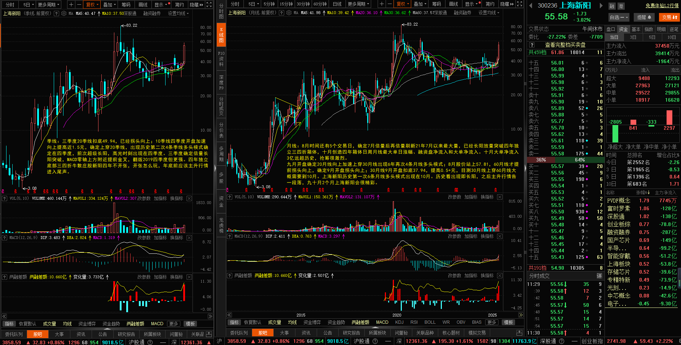Toggle 隐藏 sidebar in right chart toolbar
The image size is (681, 345).
pos(507,4)
